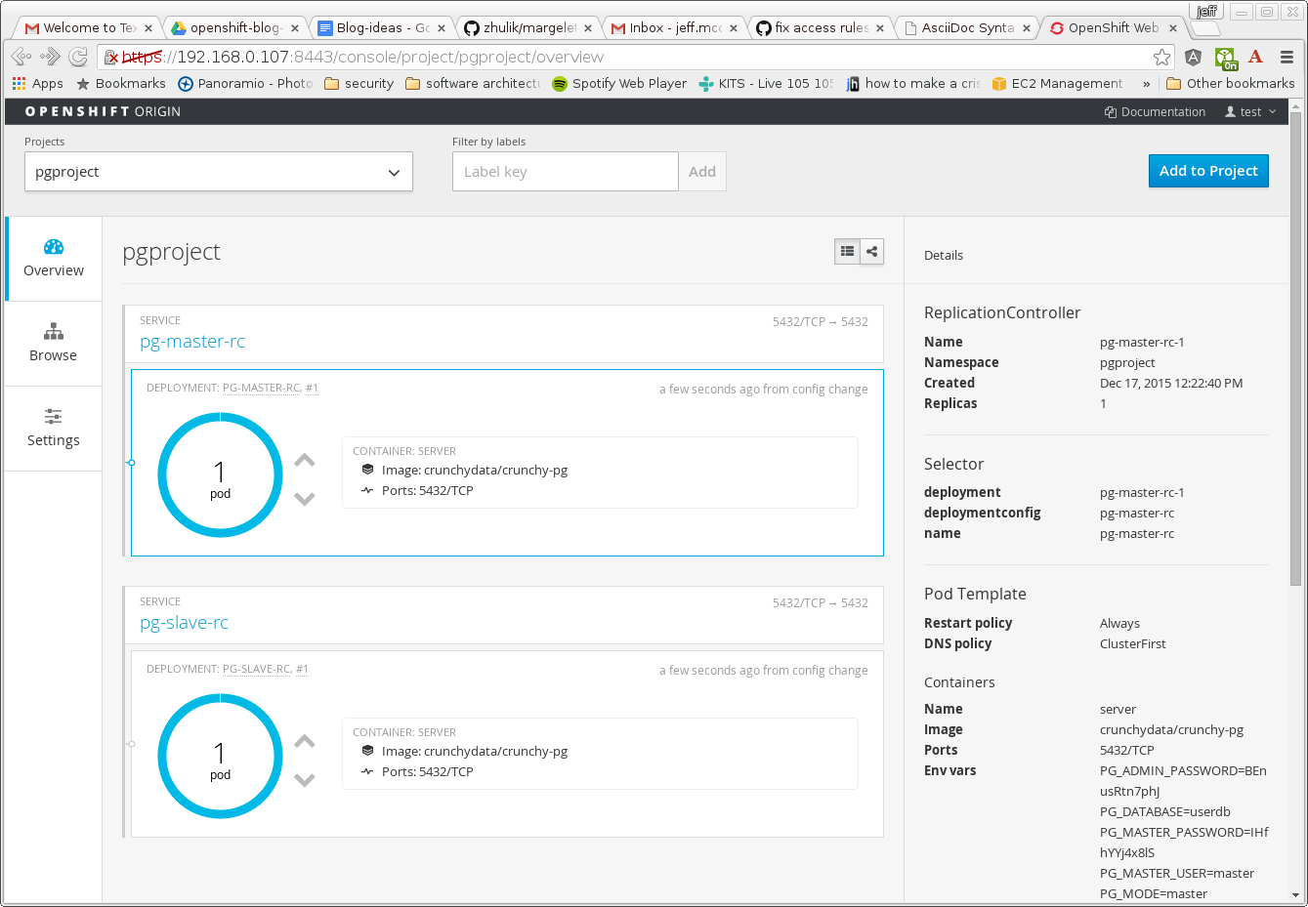This screenshot has width=1308, height=907.
Task: Scale down pg-slave-rc pods with the down arrow
Action: tap(304, 779)
